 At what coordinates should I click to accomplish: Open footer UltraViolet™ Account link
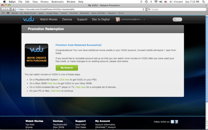tap(105, 127)
